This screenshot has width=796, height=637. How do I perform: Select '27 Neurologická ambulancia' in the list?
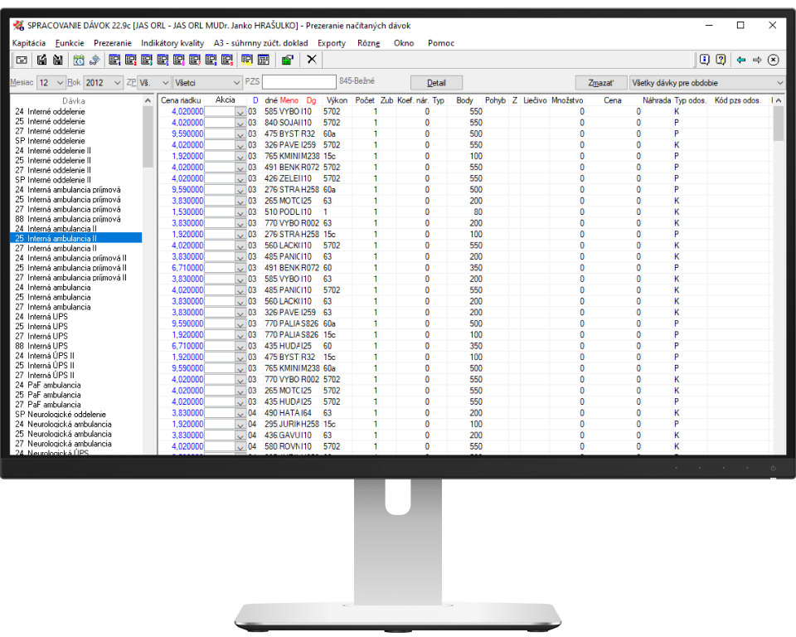click(x=76, y=444)
